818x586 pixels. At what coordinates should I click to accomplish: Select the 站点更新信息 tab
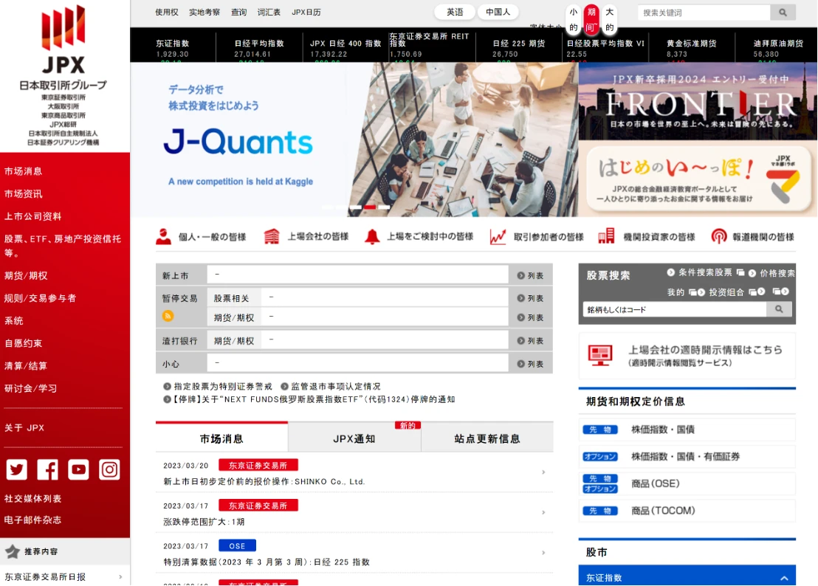(487, 438)
